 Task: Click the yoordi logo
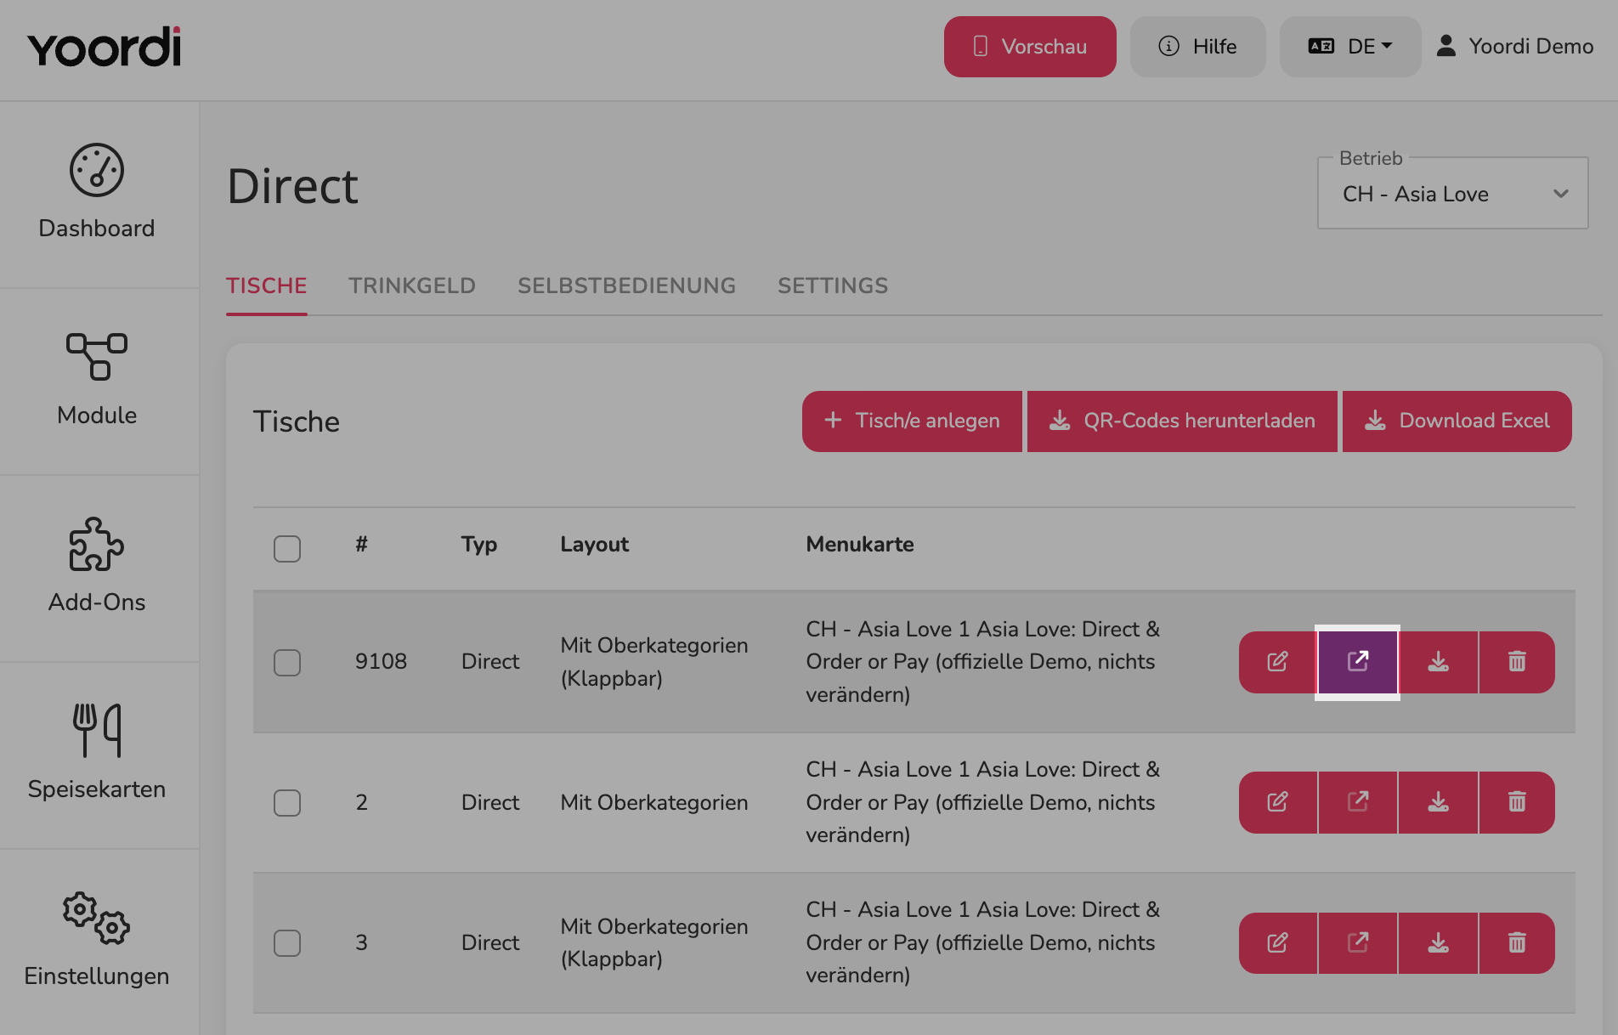pyautogui.click(x=104, y=47)
